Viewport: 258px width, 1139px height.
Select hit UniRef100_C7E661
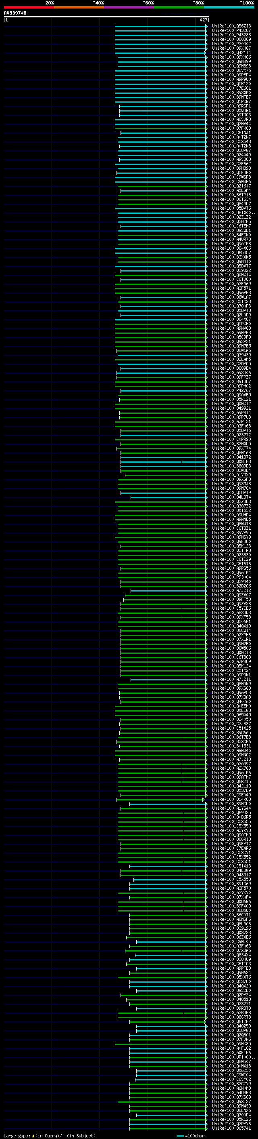(x=231, y=88)
